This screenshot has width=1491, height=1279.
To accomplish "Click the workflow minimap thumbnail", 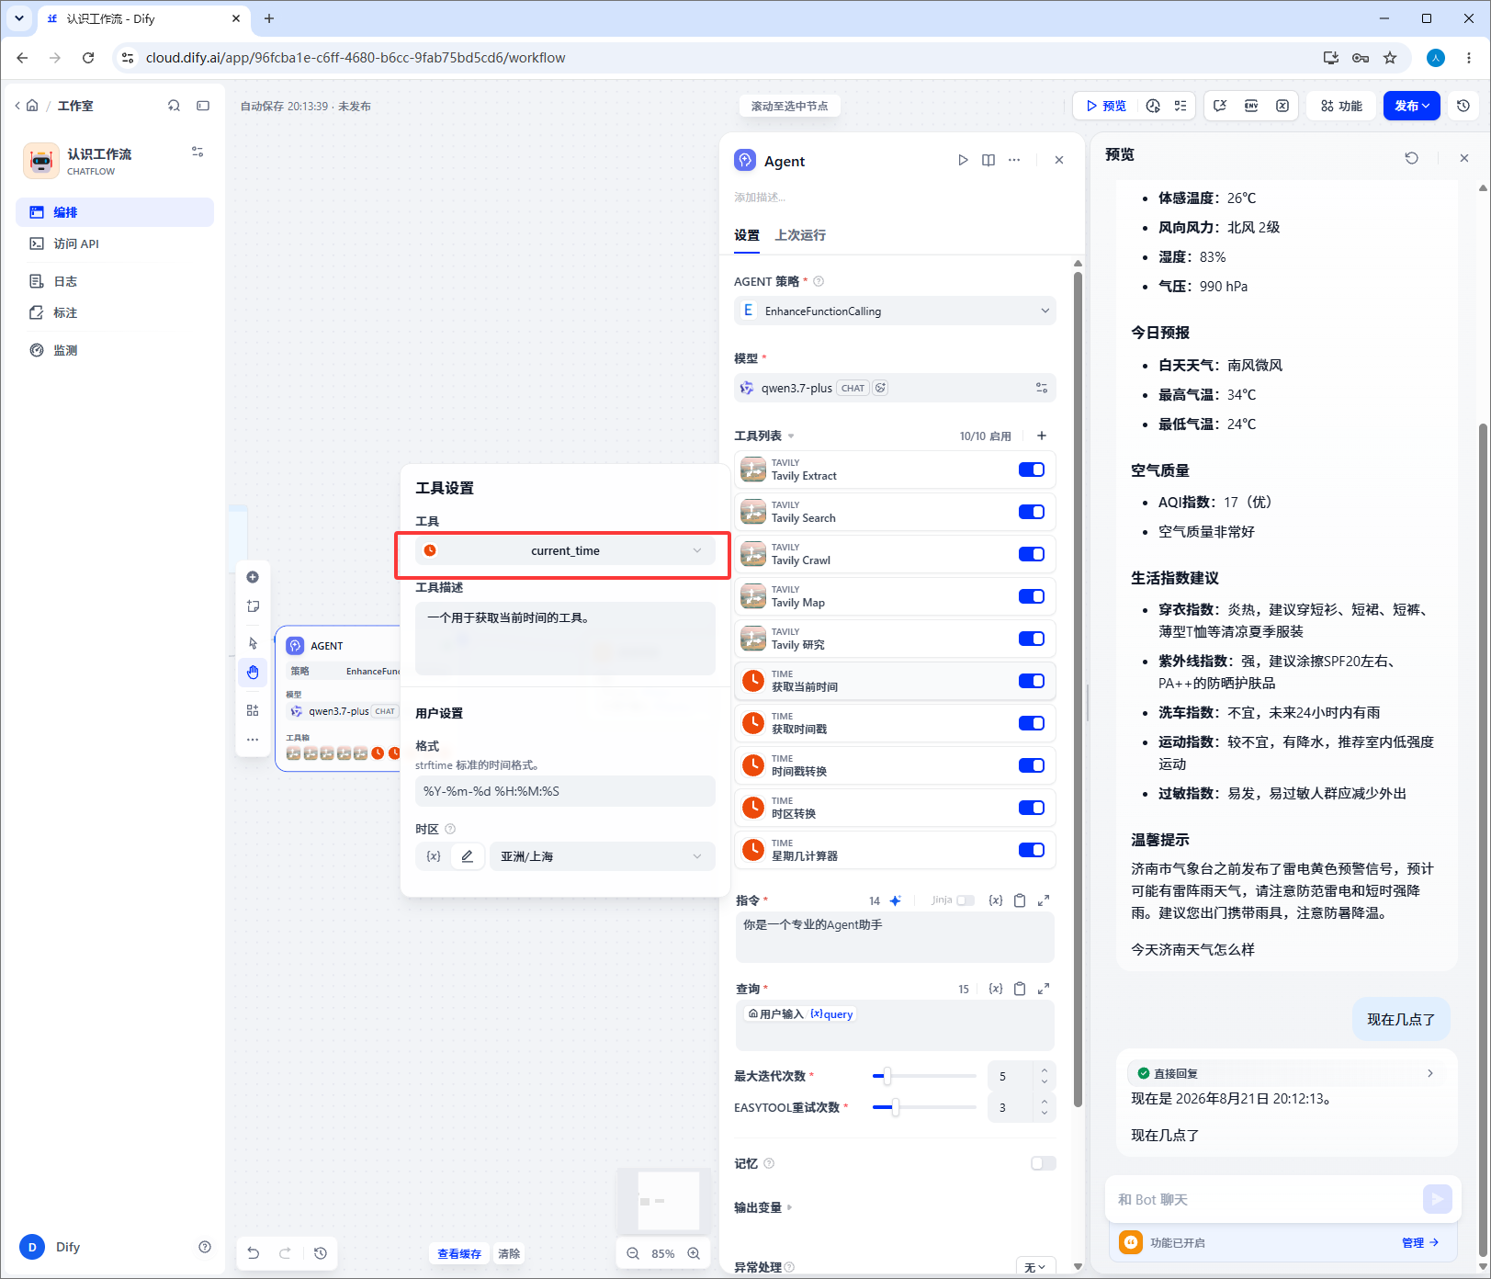I will [663, 1200].
